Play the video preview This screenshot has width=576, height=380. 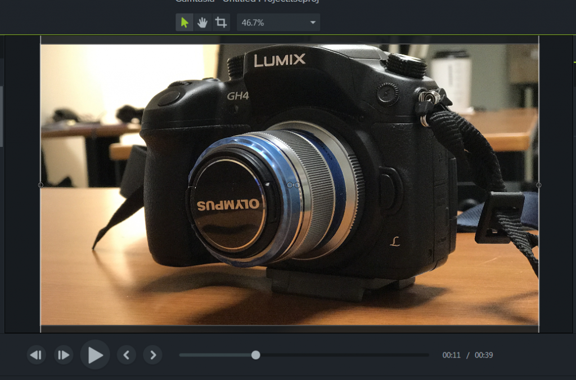tap(95, 355)
